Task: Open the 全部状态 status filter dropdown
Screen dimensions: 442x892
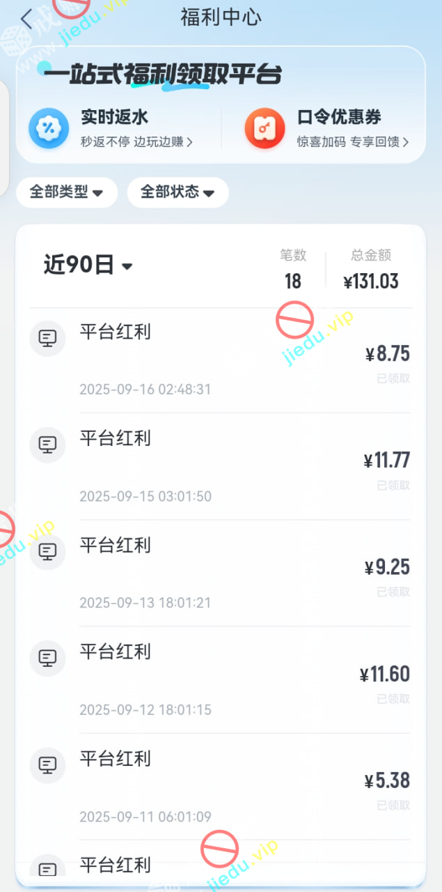Action: (x=177, y=192)
